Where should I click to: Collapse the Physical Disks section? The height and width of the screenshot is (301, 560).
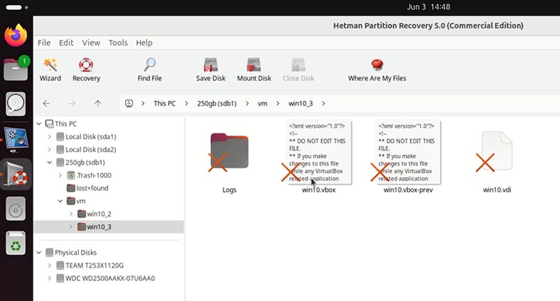pyautogui.click(x=39, y=253)
